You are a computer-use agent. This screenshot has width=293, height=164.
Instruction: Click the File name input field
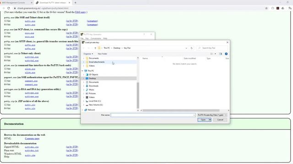[153, 115]
